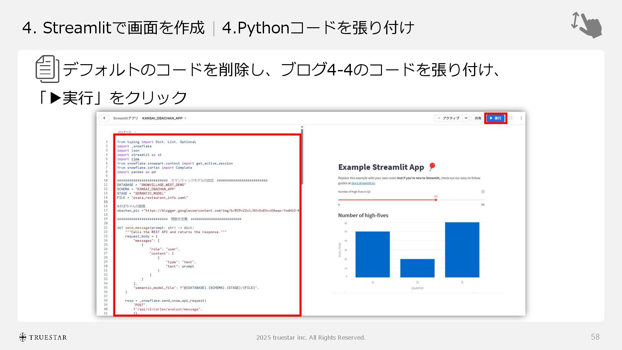Click the FILE = "osaka_restaurant_info.yaml" line
This screenshot has width=622, height=350.
[152, 198]
